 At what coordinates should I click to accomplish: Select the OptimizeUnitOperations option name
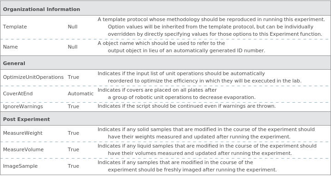[x=33, y=77]
